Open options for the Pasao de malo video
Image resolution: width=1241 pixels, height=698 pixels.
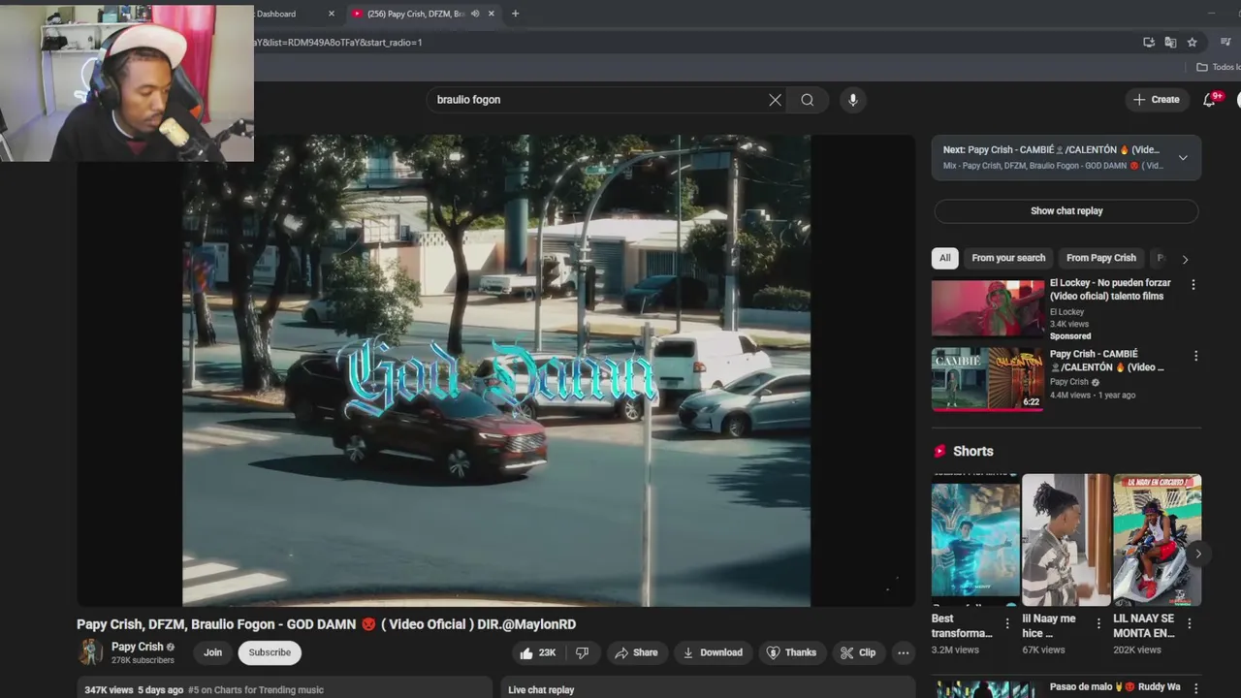point(1195,687)
